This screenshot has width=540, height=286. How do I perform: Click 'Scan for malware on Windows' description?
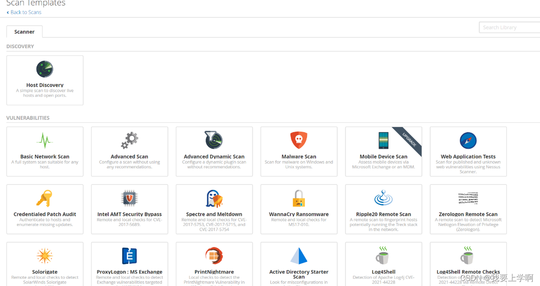[x=299, y=165]
